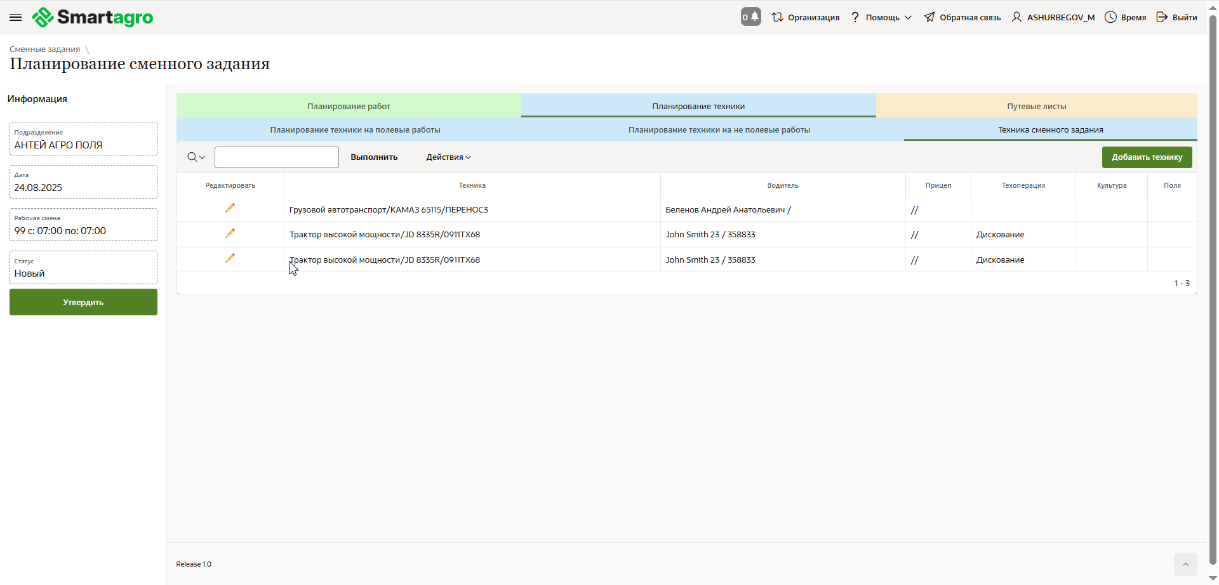Open the hamburger navigation menu
The image size is (1219, 585).
pos(16,18)
